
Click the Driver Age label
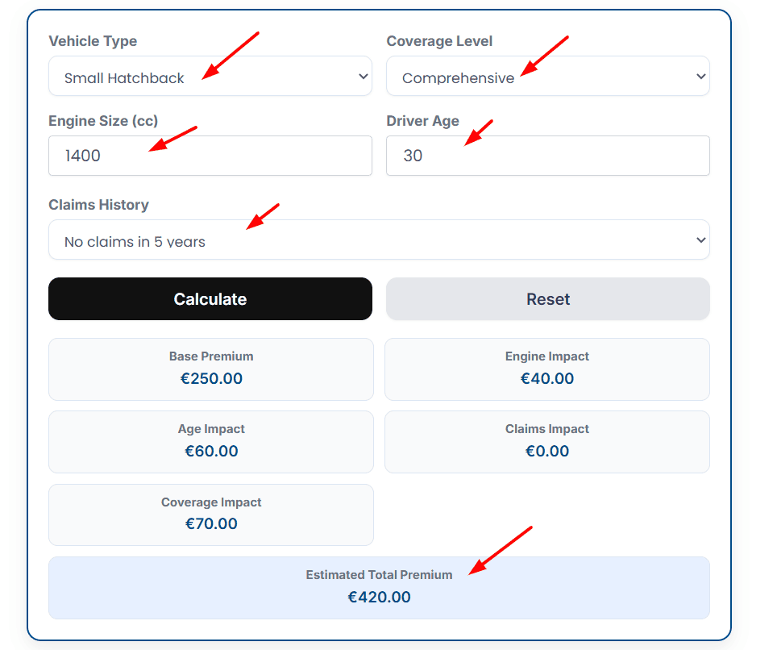coord(422,120)
